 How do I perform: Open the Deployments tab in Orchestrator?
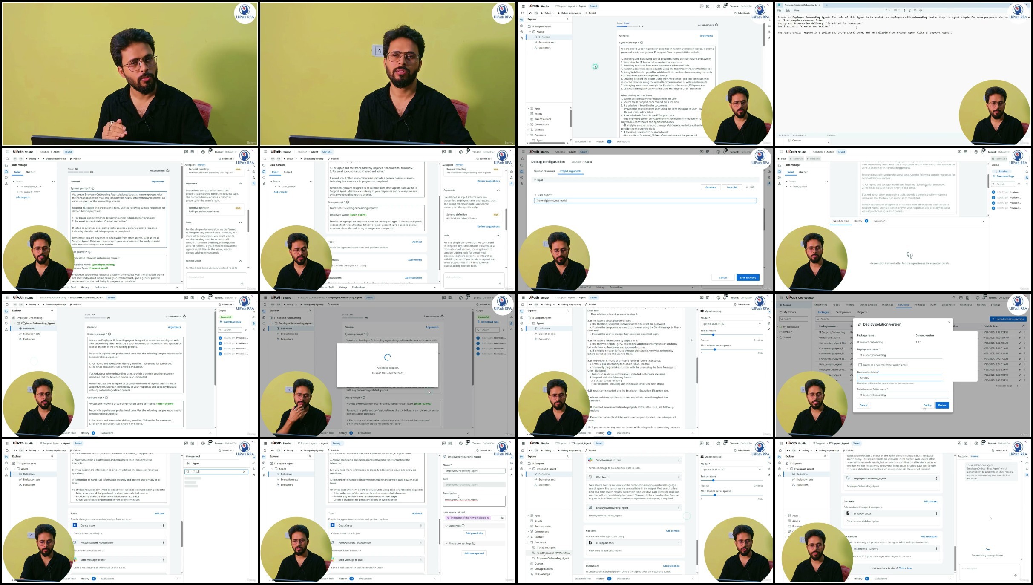click(x=843, y=312)
